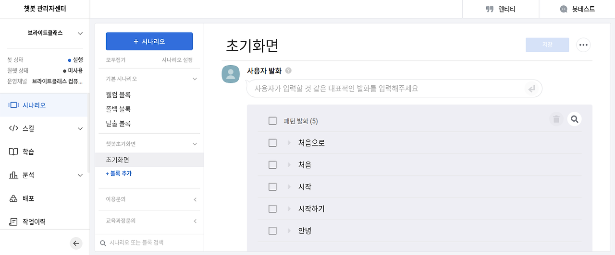Expand the 이용문의 scenario group

[195, 199]
